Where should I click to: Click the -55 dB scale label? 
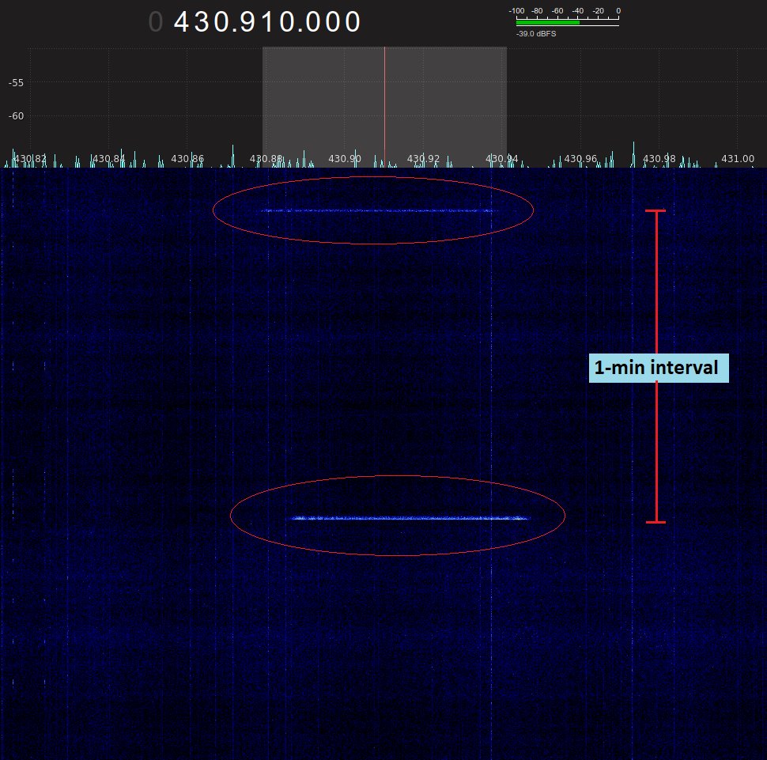[x=16, y=83]
